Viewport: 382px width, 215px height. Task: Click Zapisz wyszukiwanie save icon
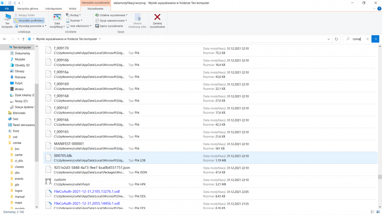tap(97, 26)
